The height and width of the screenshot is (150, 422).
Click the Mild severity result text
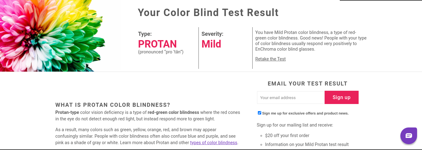point(211,44)
